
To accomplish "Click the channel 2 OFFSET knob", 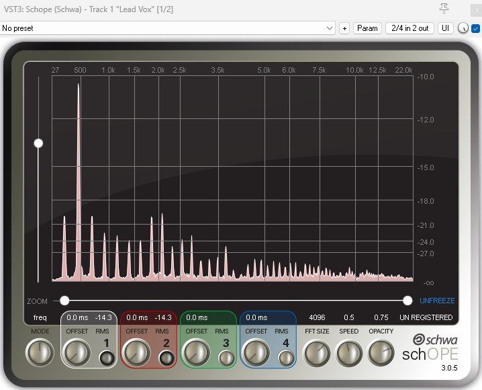I will [136, 352].
